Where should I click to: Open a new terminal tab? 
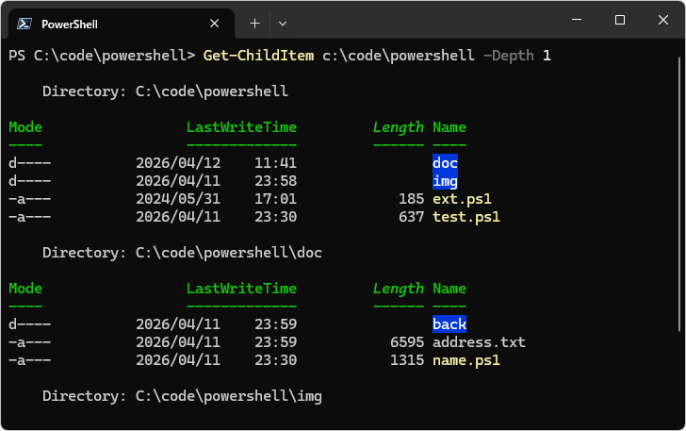254,23
